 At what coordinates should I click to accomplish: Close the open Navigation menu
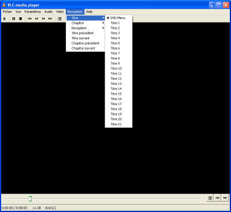(x=75, y=12)
